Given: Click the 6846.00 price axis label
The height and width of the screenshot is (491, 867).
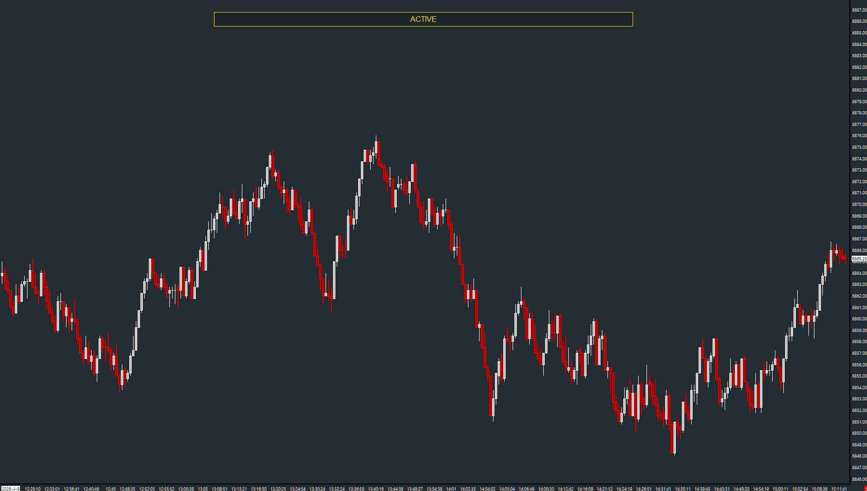Looking at the screenshot, I should (859, 479).
